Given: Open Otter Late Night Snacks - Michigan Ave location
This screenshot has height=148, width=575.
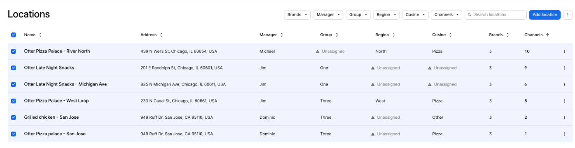Looking at the screenshot, I should [x=65, y=84].
